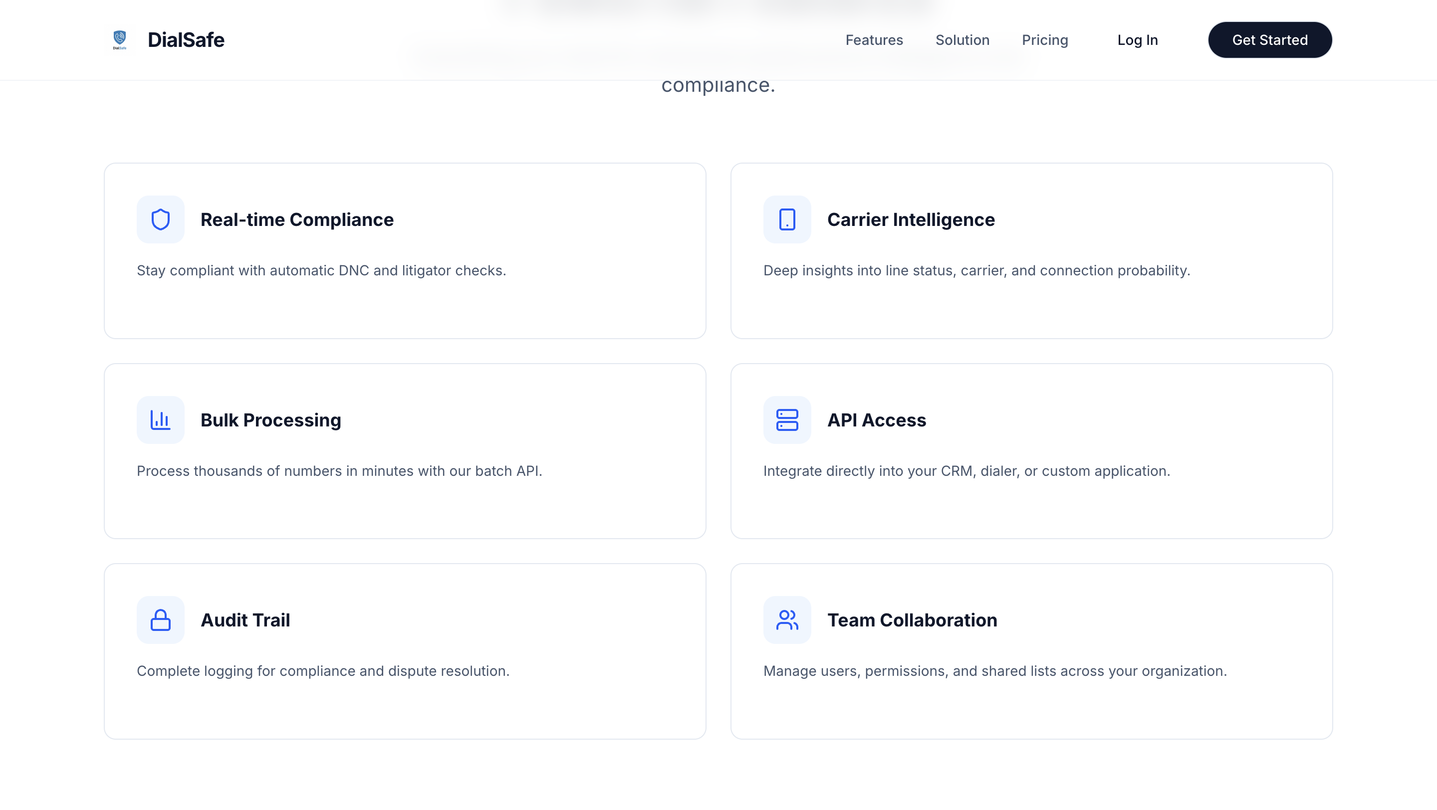Open the Solution nav menu item
Viewport: 1437px width, 810px height.
(x=961, y=40)
